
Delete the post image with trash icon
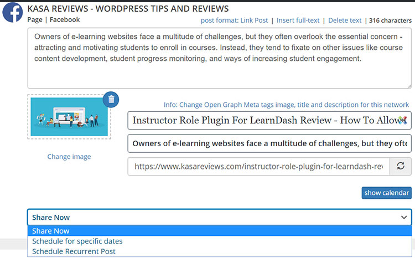click(111, 100)
